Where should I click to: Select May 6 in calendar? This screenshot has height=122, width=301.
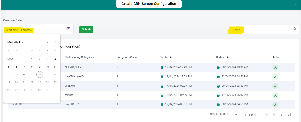pyautogui.click(x=16, y=67)
